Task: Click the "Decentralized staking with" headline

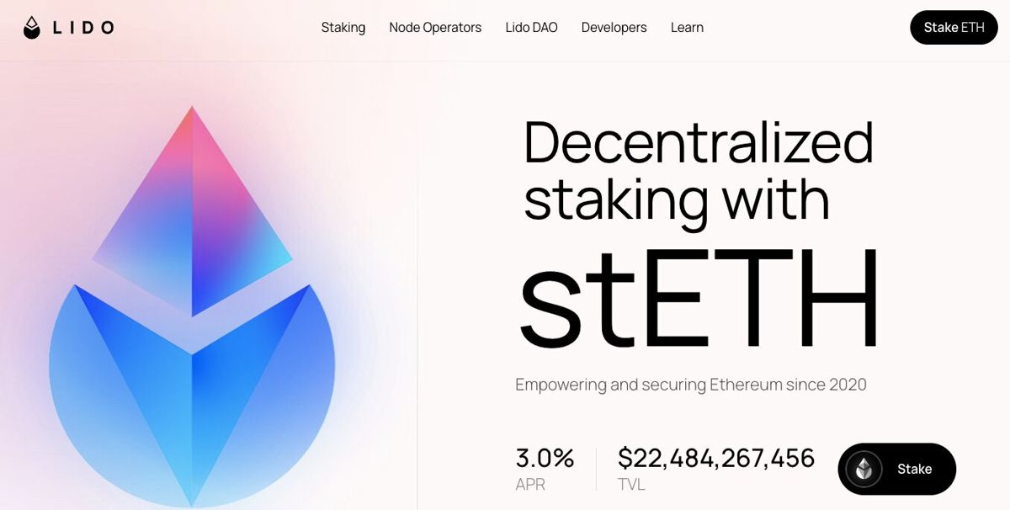Action: [x=699, y=171]
